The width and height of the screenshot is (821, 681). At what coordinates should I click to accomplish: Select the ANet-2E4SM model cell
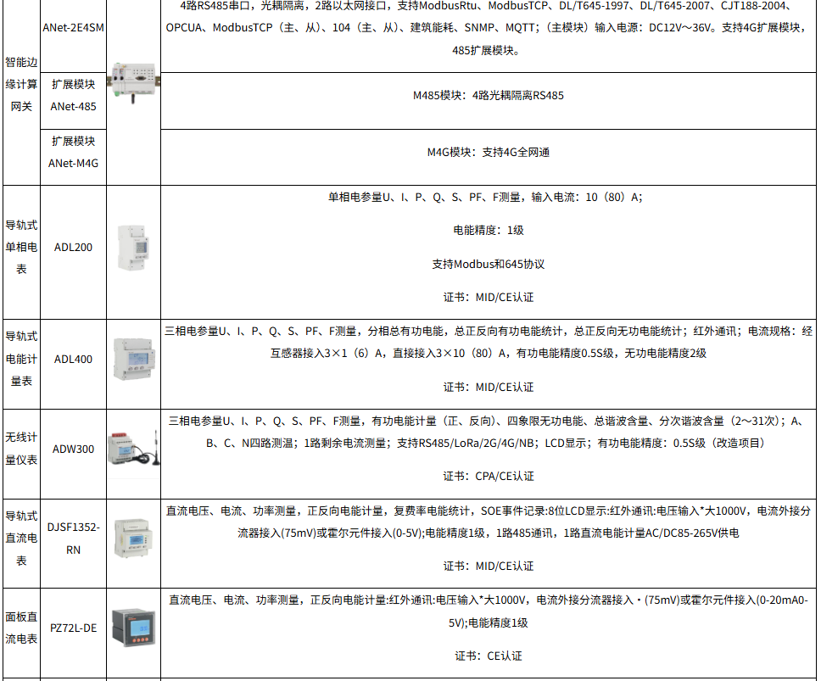(x=73, y=28)
